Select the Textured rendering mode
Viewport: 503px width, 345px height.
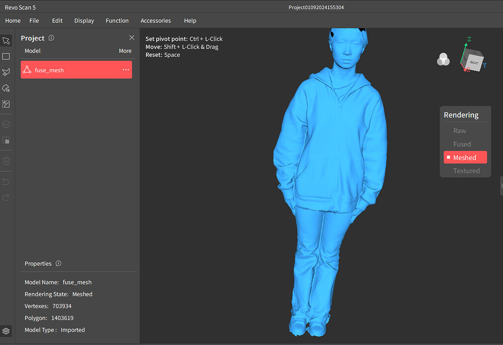[467, 171]
